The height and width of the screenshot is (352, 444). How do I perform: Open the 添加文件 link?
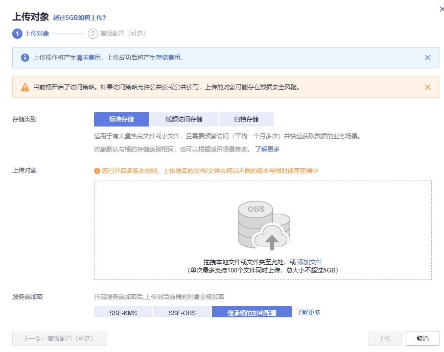310,262
